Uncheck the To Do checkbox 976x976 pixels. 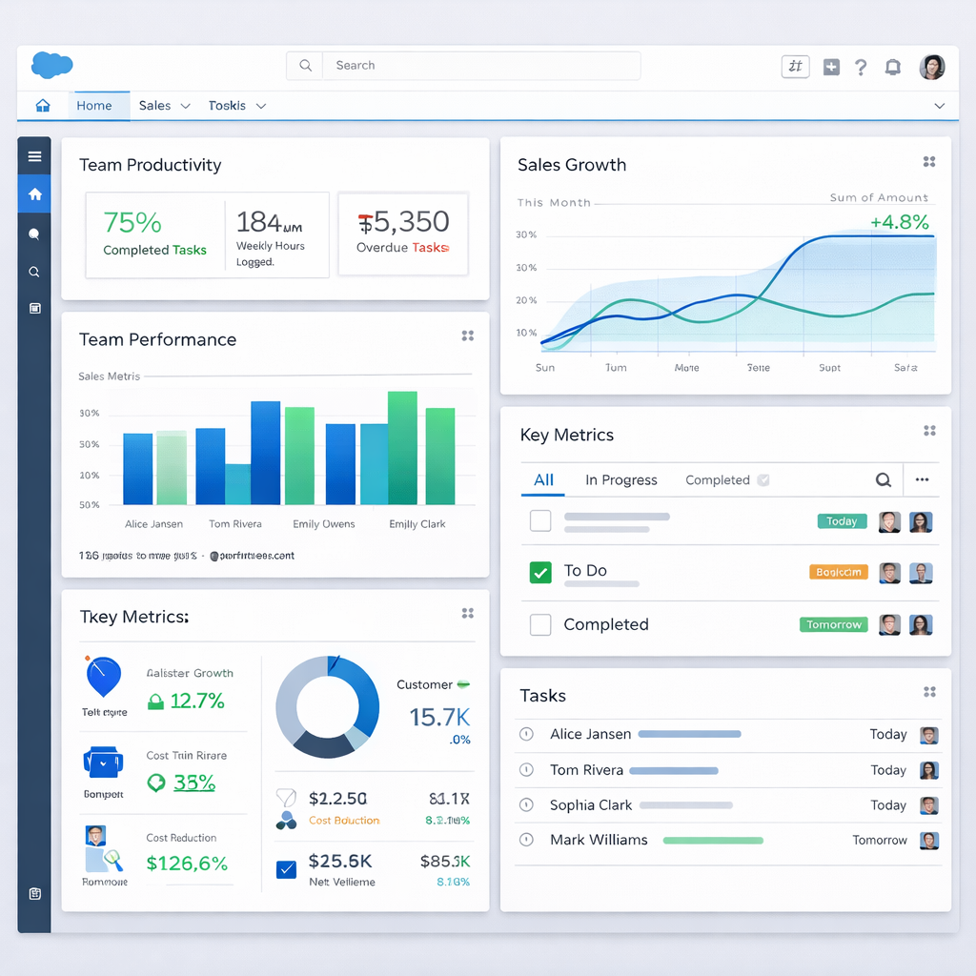(540, 573)
